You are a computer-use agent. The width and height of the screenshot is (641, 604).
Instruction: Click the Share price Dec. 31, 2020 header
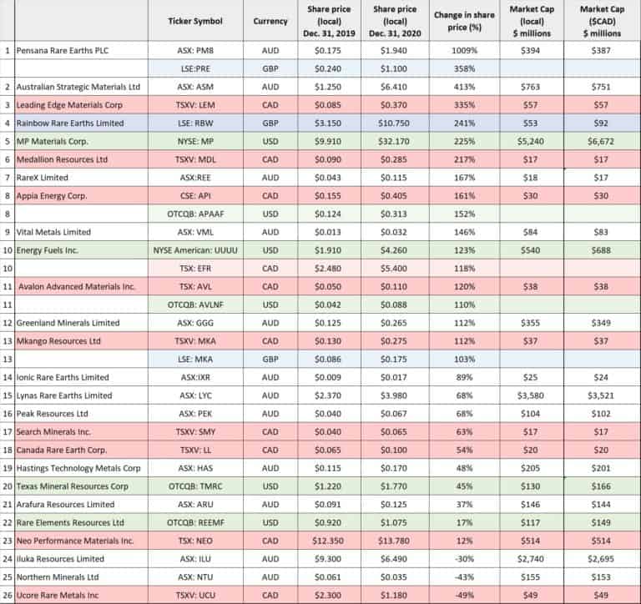pyautogui.click(x=395, y=21)
